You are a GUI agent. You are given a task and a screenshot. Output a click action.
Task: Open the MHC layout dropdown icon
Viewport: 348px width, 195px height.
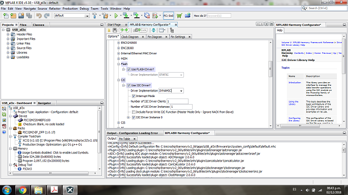(x=162, y=30)
